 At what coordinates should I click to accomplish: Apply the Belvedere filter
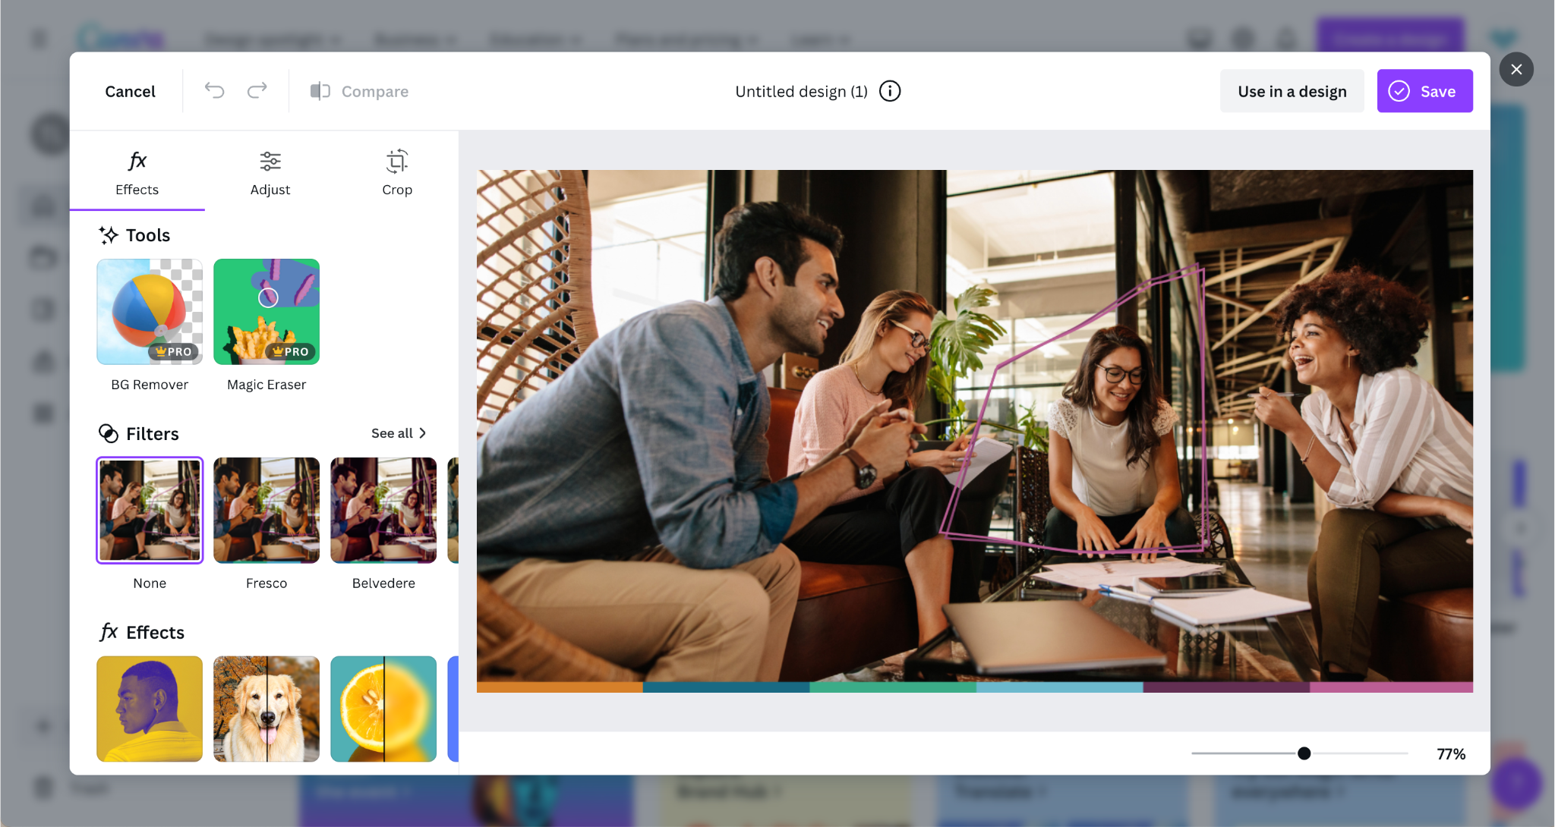pyautogui.click(x=382, y=510)
